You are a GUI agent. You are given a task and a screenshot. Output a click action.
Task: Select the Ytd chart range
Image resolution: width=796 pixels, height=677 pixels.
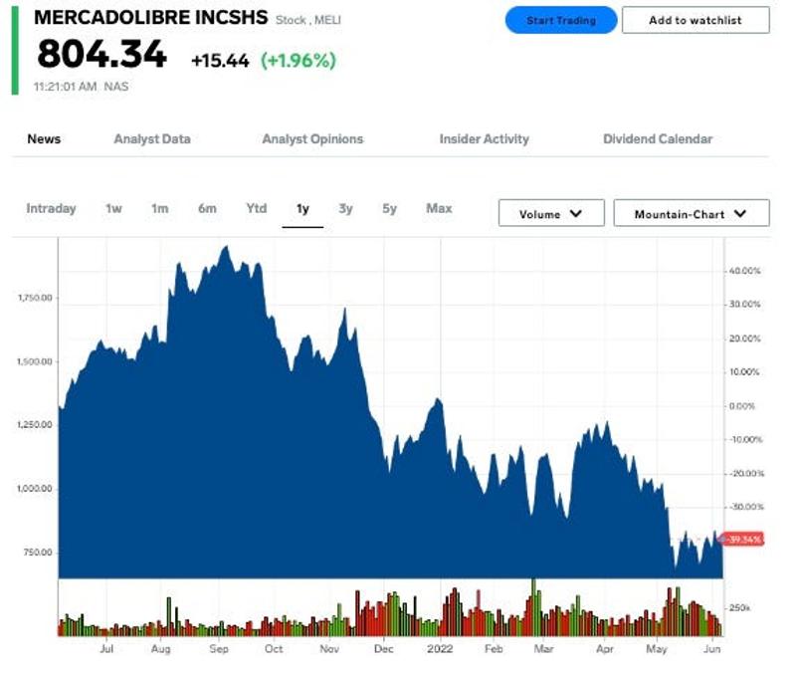point(257,209)
